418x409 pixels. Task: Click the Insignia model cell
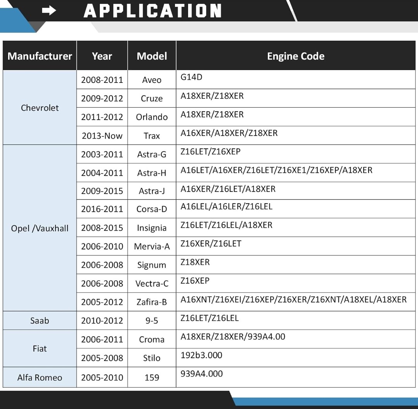(152, 228)
